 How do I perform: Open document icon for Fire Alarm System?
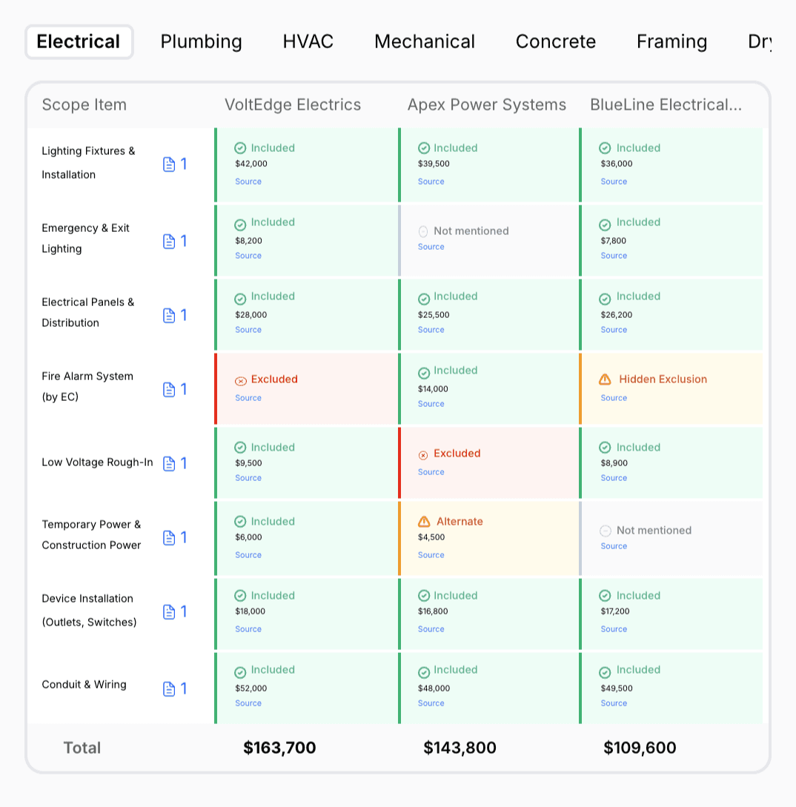[169, 390]
